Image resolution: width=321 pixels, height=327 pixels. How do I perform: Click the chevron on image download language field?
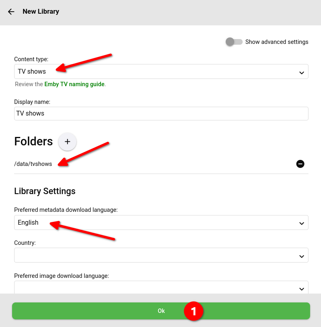(302, 289)
